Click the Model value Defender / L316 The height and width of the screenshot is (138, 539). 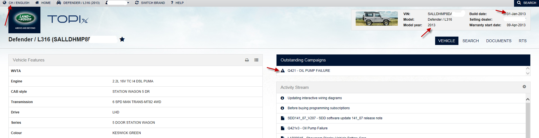coord(440,20)
